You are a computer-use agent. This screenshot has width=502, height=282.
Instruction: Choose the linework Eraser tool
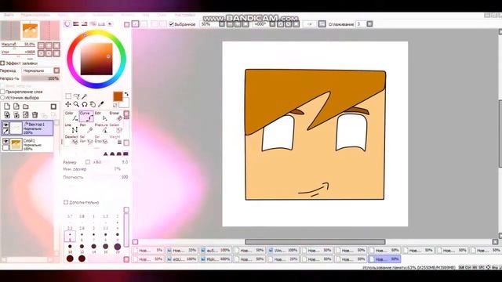(115, 117)
